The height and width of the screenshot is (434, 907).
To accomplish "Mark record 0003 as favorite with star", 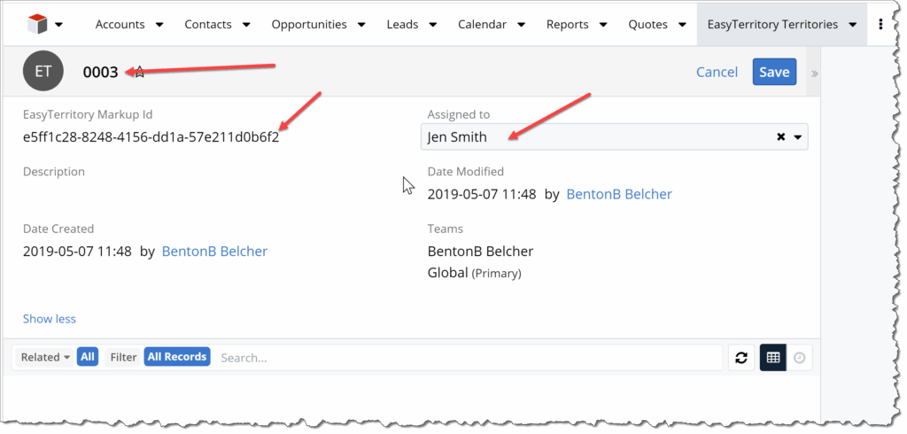I will coord(139,73).
